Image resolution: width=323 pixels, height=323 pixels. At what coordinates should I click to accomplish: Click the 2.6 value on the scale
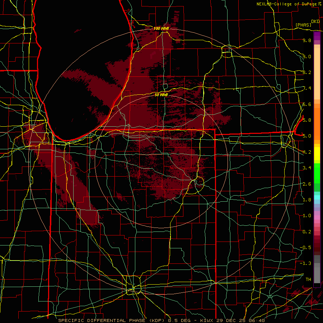click(x=307, y=184)
